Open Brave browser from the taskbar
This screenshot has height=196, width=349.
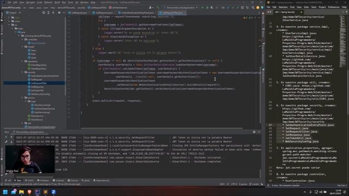coord(29,192)
